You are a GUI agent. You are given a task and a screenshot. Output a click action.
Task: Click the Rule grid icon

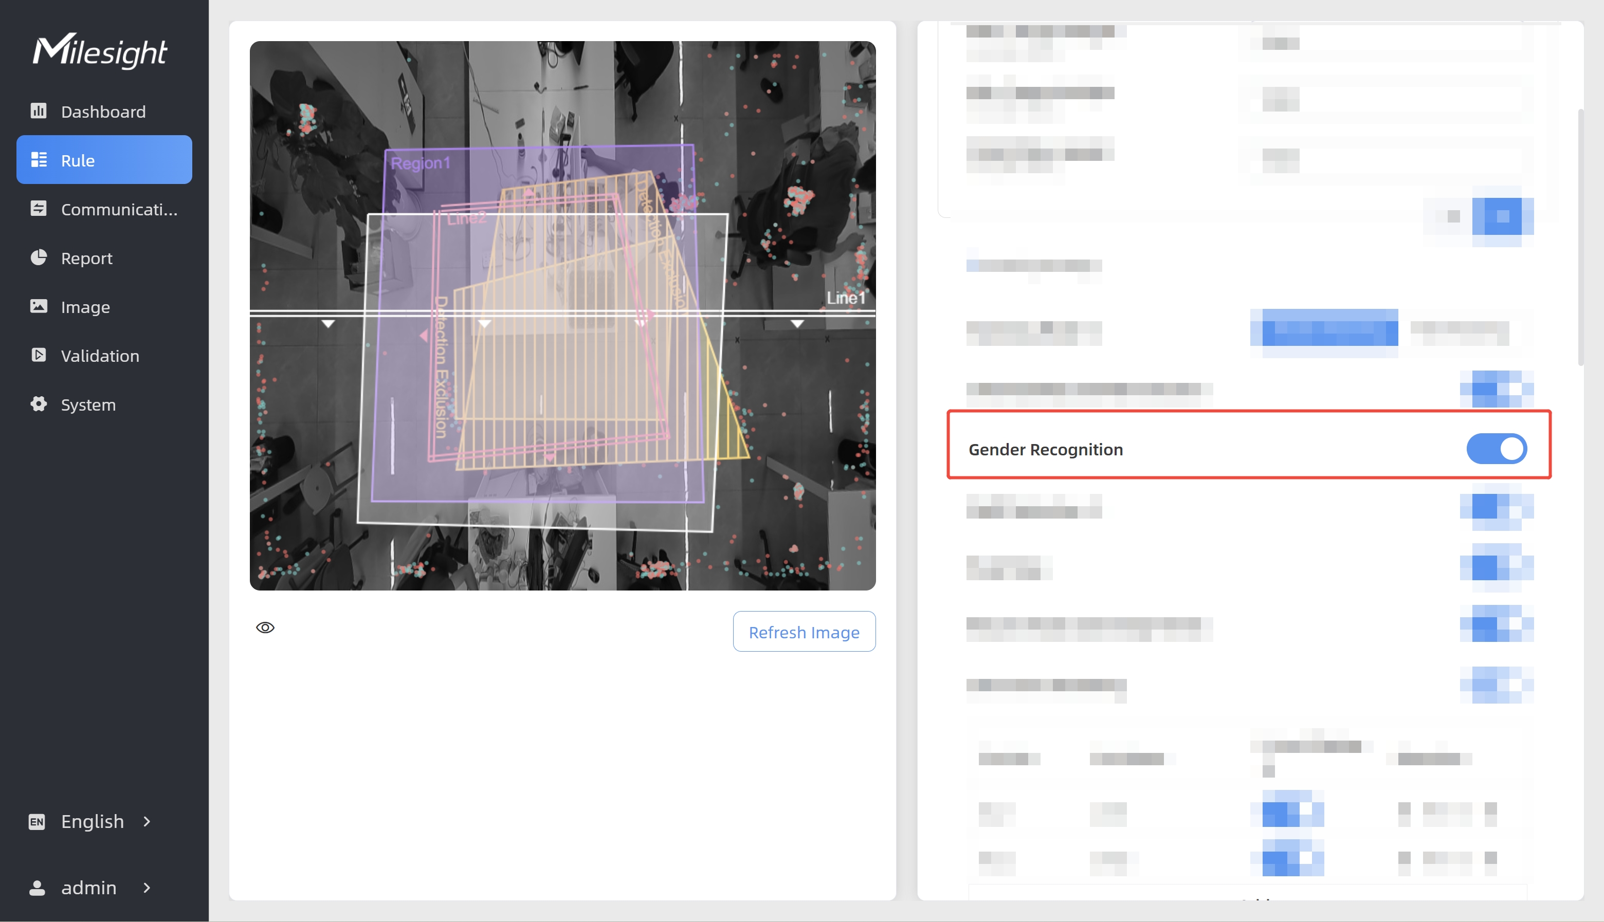coord(39,159)
